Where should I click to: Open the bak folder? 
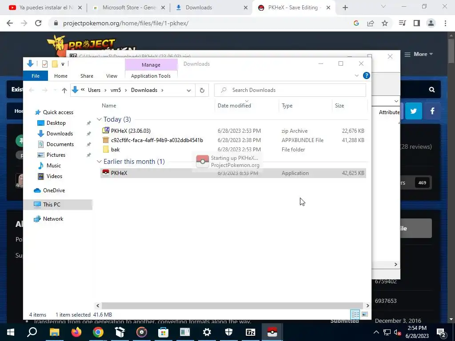point(115,149)
